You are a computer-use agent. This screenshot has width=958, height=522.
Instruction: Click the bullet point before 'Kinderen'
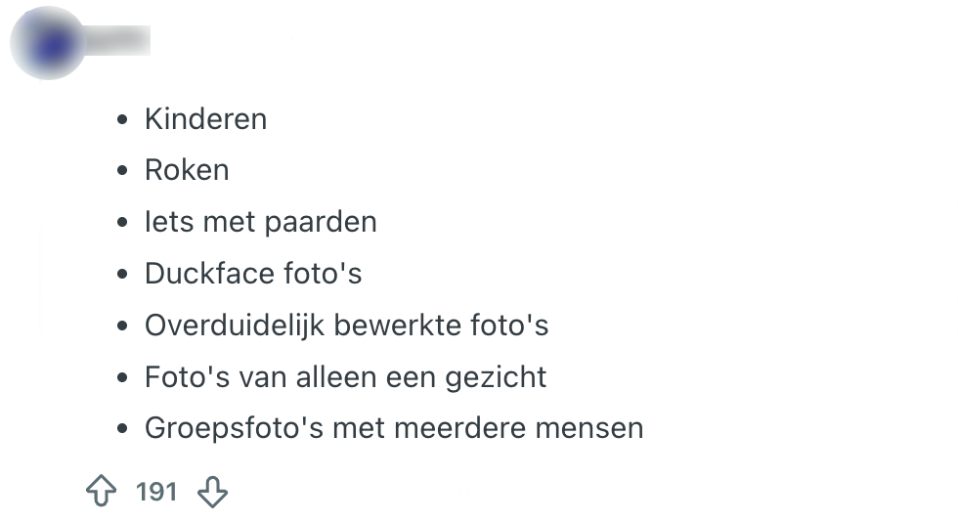[122, 120]
